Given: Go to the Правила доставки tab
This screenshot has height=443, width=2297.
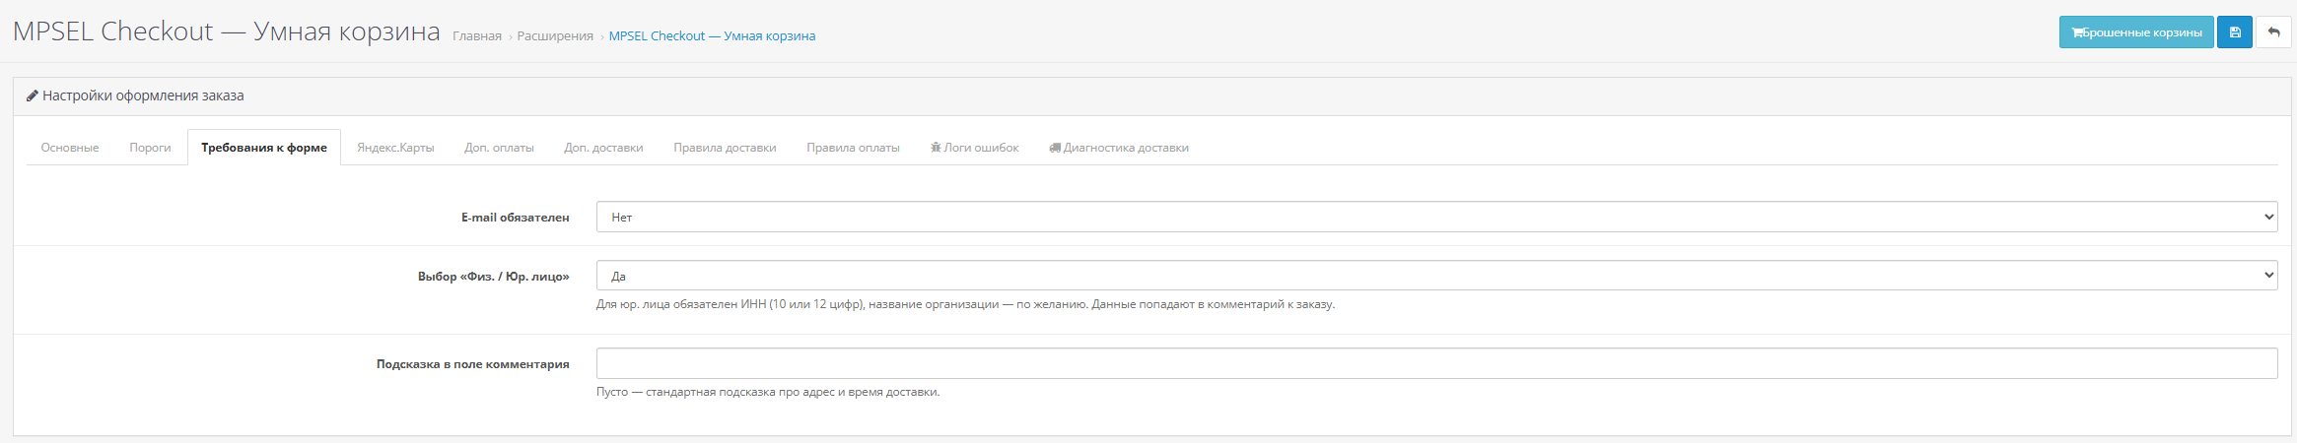Looking at the screenshot, I should click(725, 148).
